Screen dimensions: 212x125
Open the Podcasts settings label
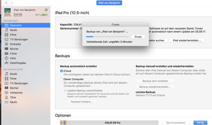pyautogui.click(x=15, y=44)
